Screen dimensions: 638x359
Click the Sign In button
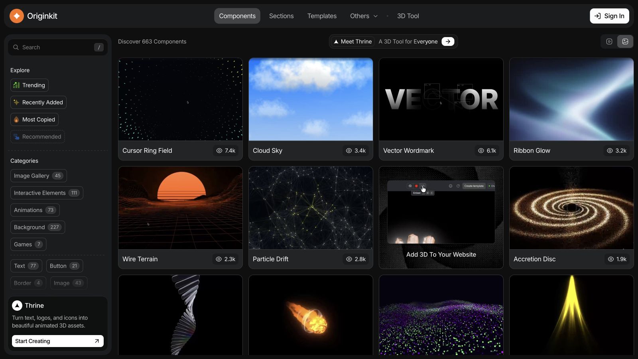(x=609, y=16)
